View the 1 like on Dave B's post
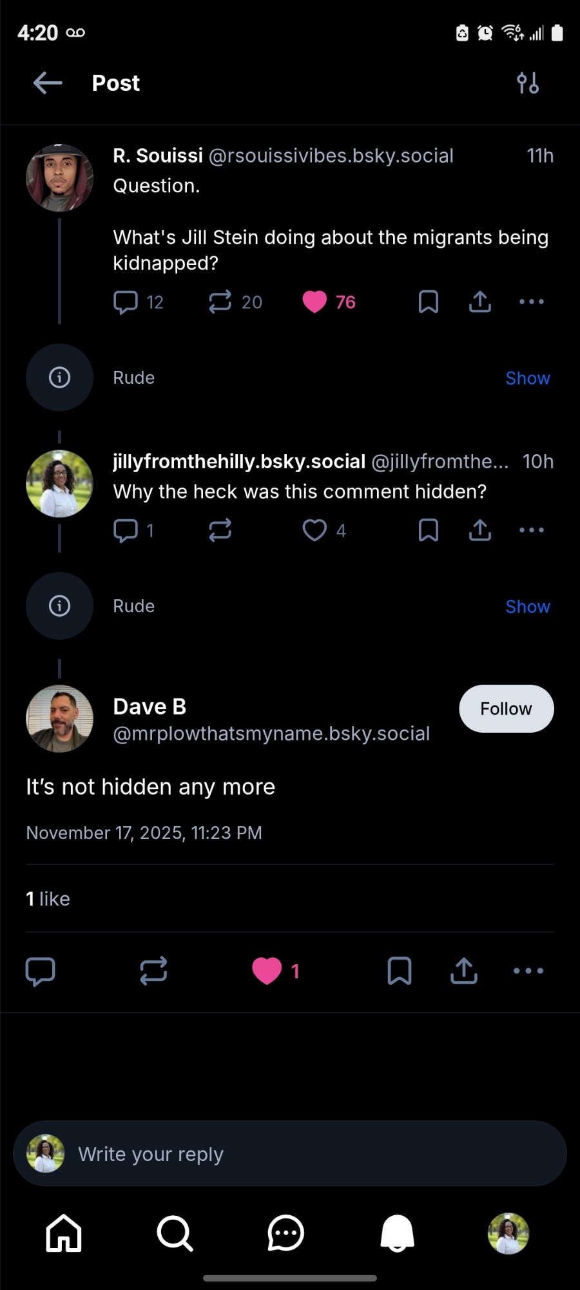The height and width of the screenshot is (1290, 580). tap(48, 899)
